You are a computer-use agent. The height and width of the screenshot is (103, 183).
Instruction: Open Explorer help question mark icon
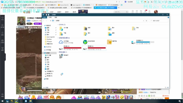click(168, 17)
